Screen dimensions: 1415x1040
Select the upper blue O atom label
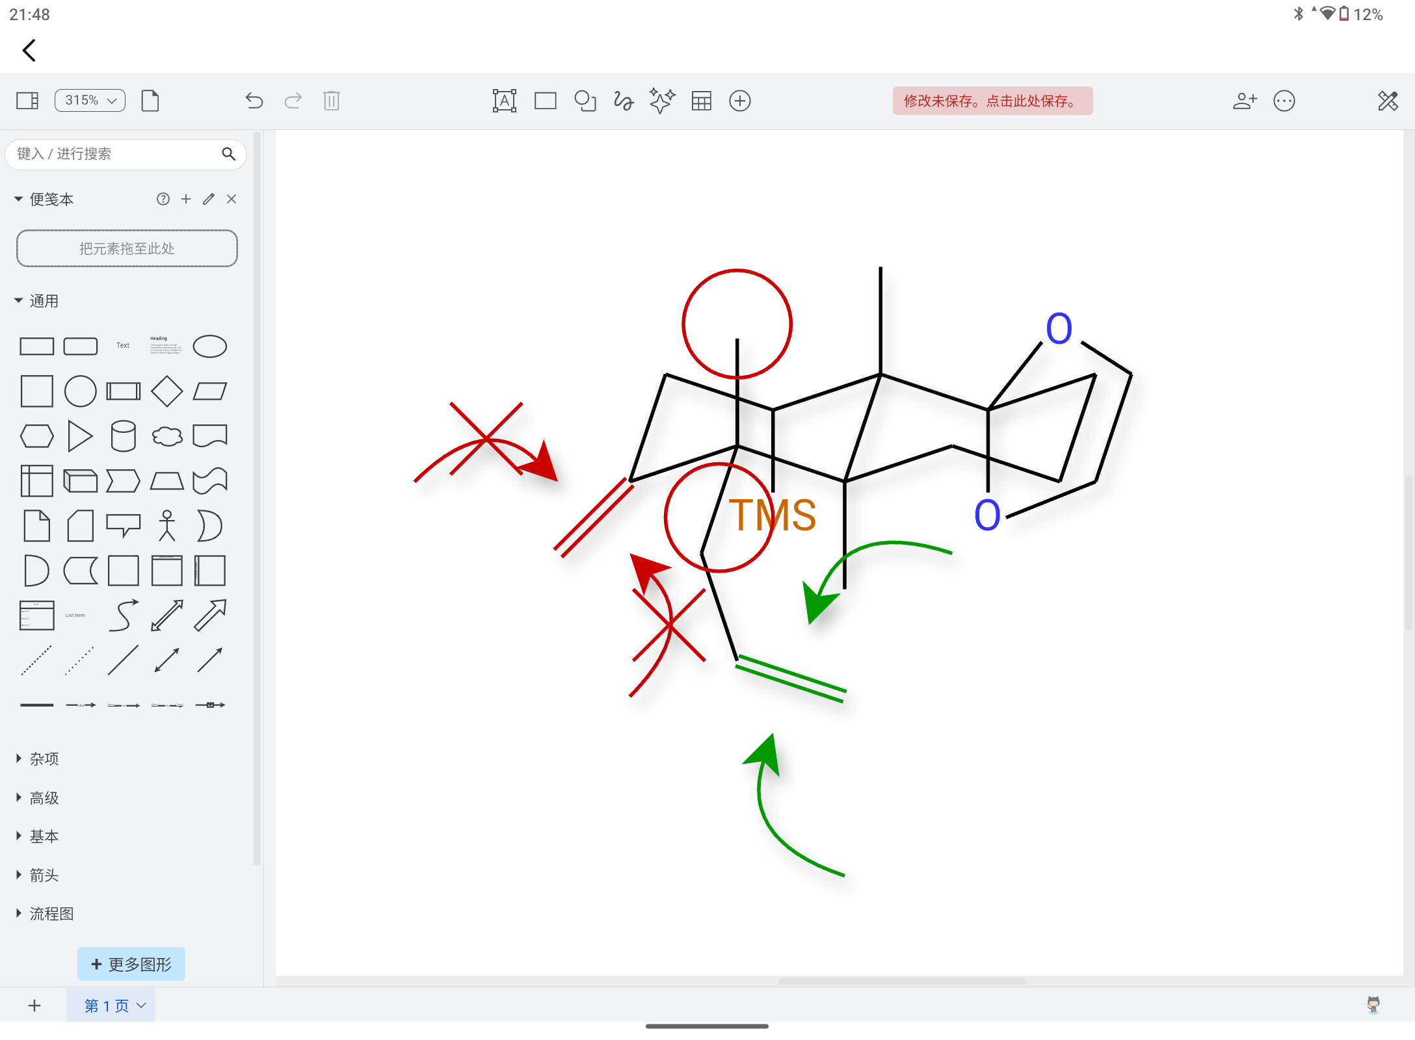[1059, 328]
